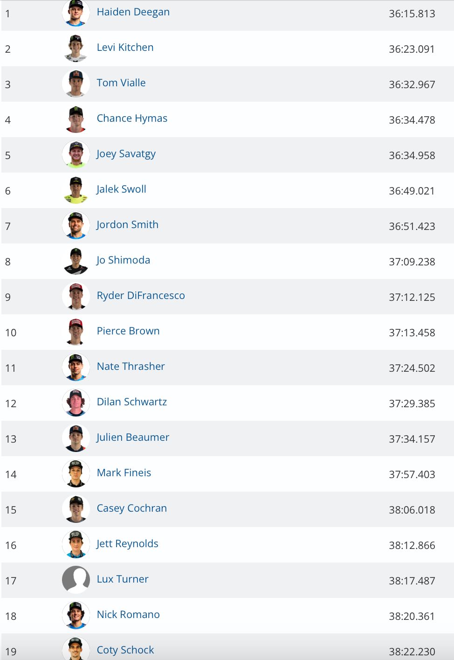The image size is (454, 660).
Task: Click Joey Savatgy's rider headshot
Action: (76, 155)
